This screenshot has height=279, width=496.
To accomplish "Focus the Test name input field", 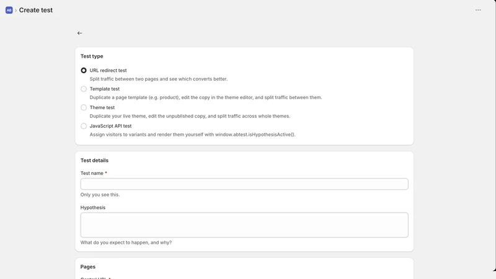I will [244, 184].
